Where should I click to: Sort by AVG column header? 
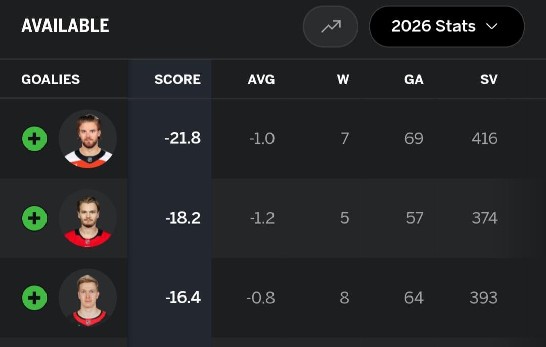[x=261, y=79]
